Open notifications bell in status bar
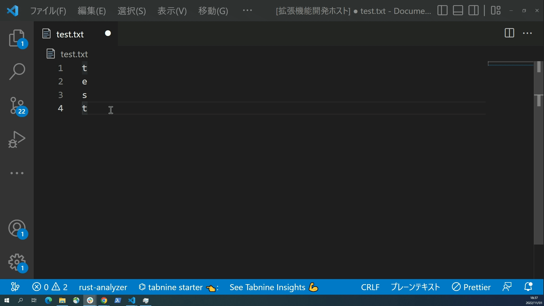The height and width of the screenshot is (306, 544). [x=528, y=287]
